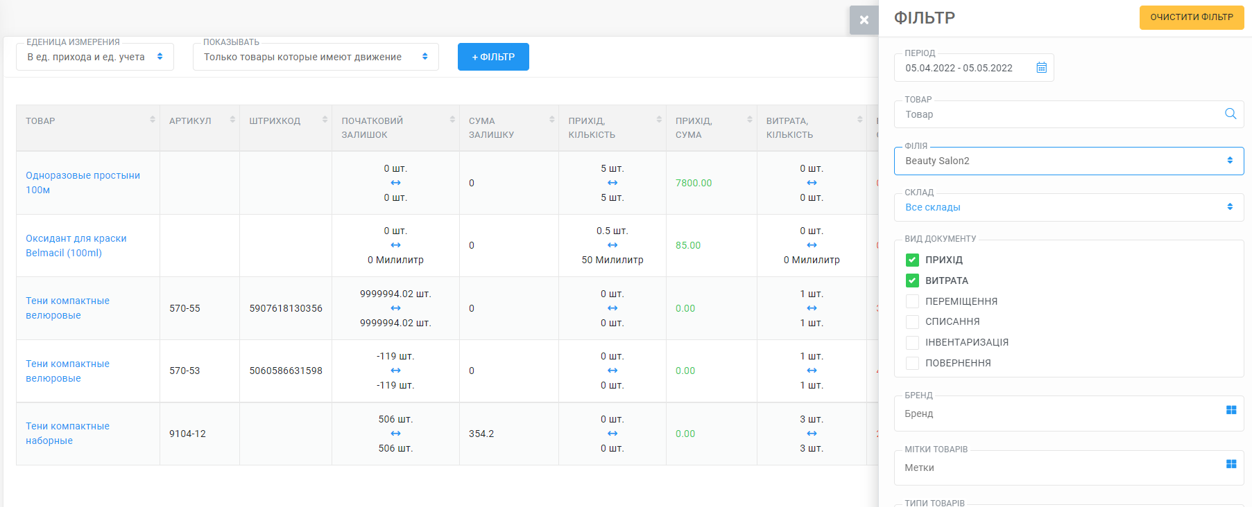Open product Одноразовые простыни 100м

click(x=83, y=183)
